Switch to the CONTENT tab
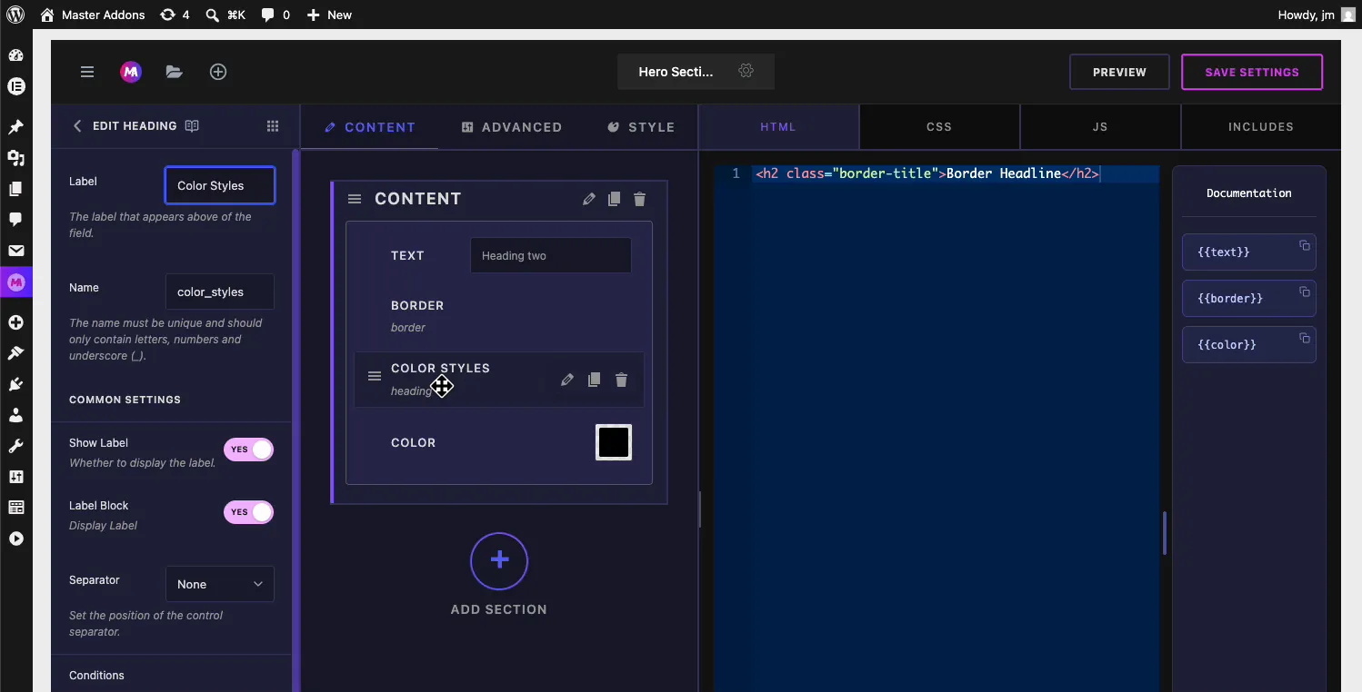 370,127
